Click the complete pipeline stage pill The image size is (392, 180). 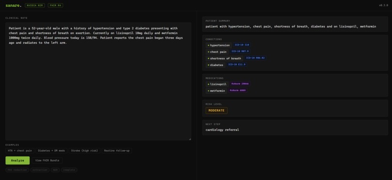tap(69, 170)
